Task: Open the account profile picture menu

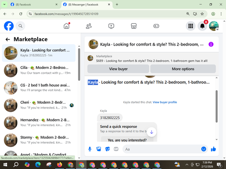Action: pos(214,26)
